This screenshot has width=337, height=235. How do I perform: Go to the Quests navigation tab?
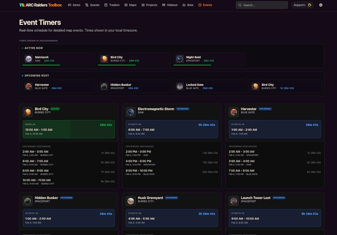click(x=92, y=5)
